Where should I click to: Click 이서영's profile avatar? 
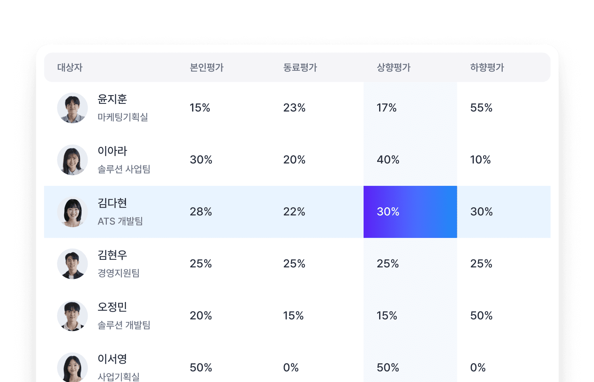[73, 367]
